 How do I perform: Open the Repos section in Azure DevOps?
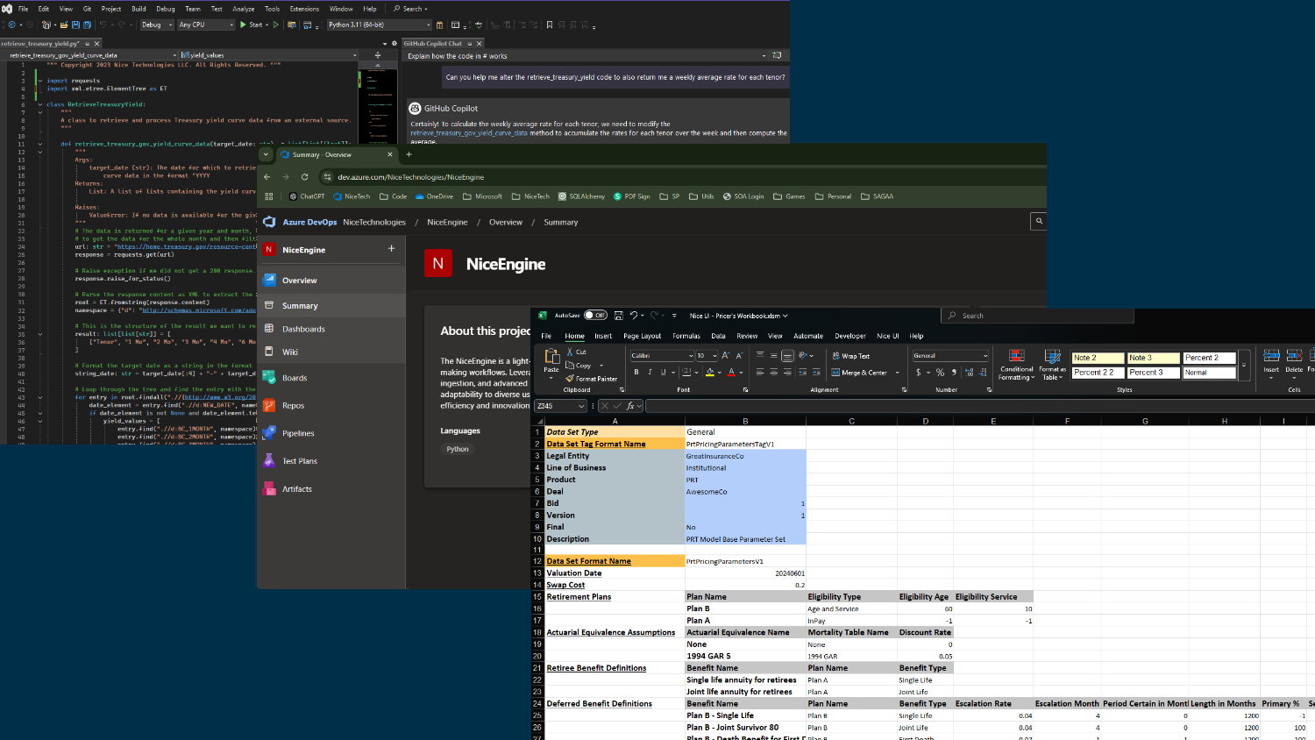(293, 406)
